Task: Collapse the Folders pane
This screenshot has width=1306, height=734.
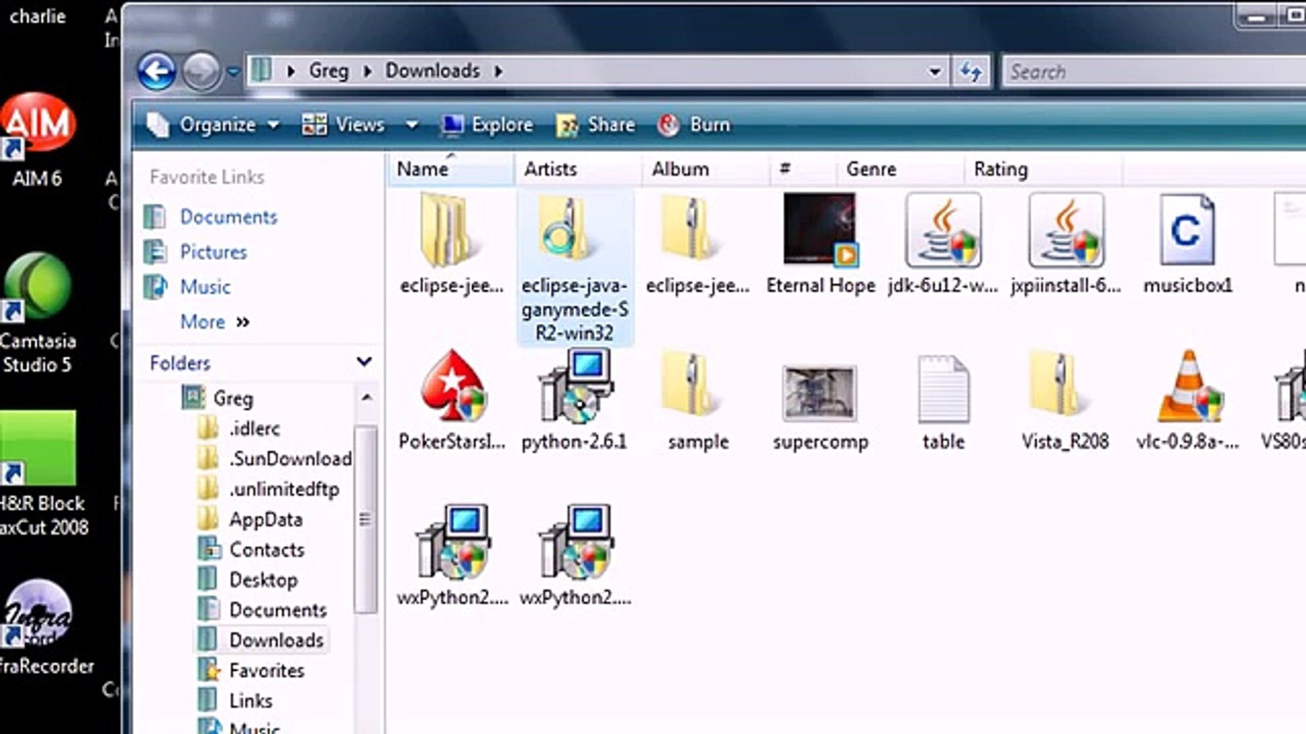Action: click(365, 362)
